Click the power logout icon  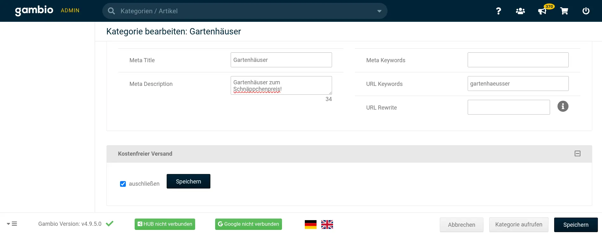586,11
